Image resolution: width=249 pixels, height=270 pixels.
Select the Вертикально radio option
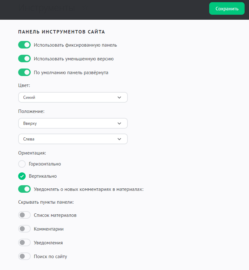click(x=22, y=176)
